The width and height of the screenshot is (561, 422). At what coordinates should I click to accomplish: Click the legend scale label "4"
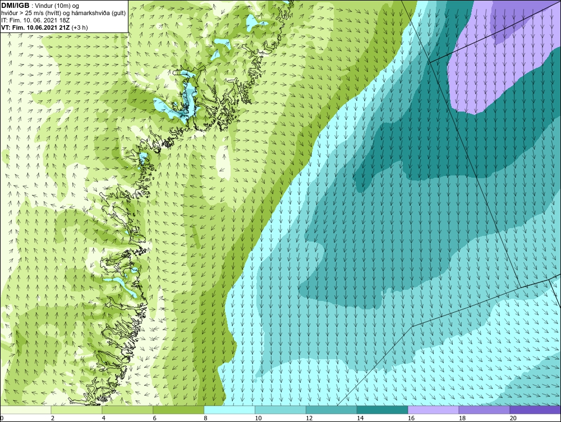tap(104, 418)
